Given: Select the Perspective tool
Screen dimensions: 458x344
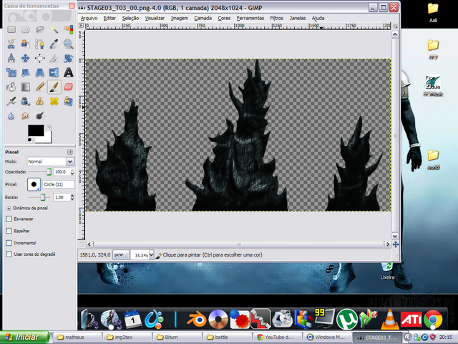Looking at the screenshot, I should (x=40, y=72).
